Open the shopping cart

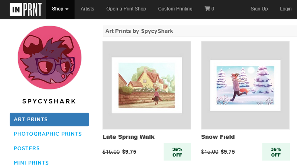pyautogui.click(x=209, y=9)
